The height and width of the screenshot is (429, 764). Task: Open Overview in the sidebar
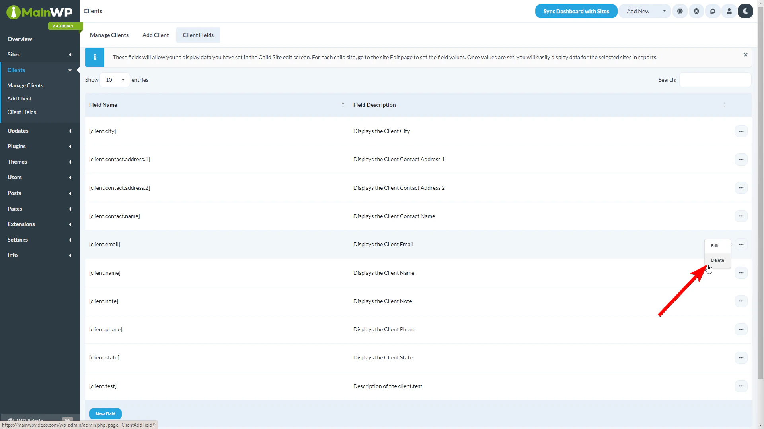click(19, 39)
